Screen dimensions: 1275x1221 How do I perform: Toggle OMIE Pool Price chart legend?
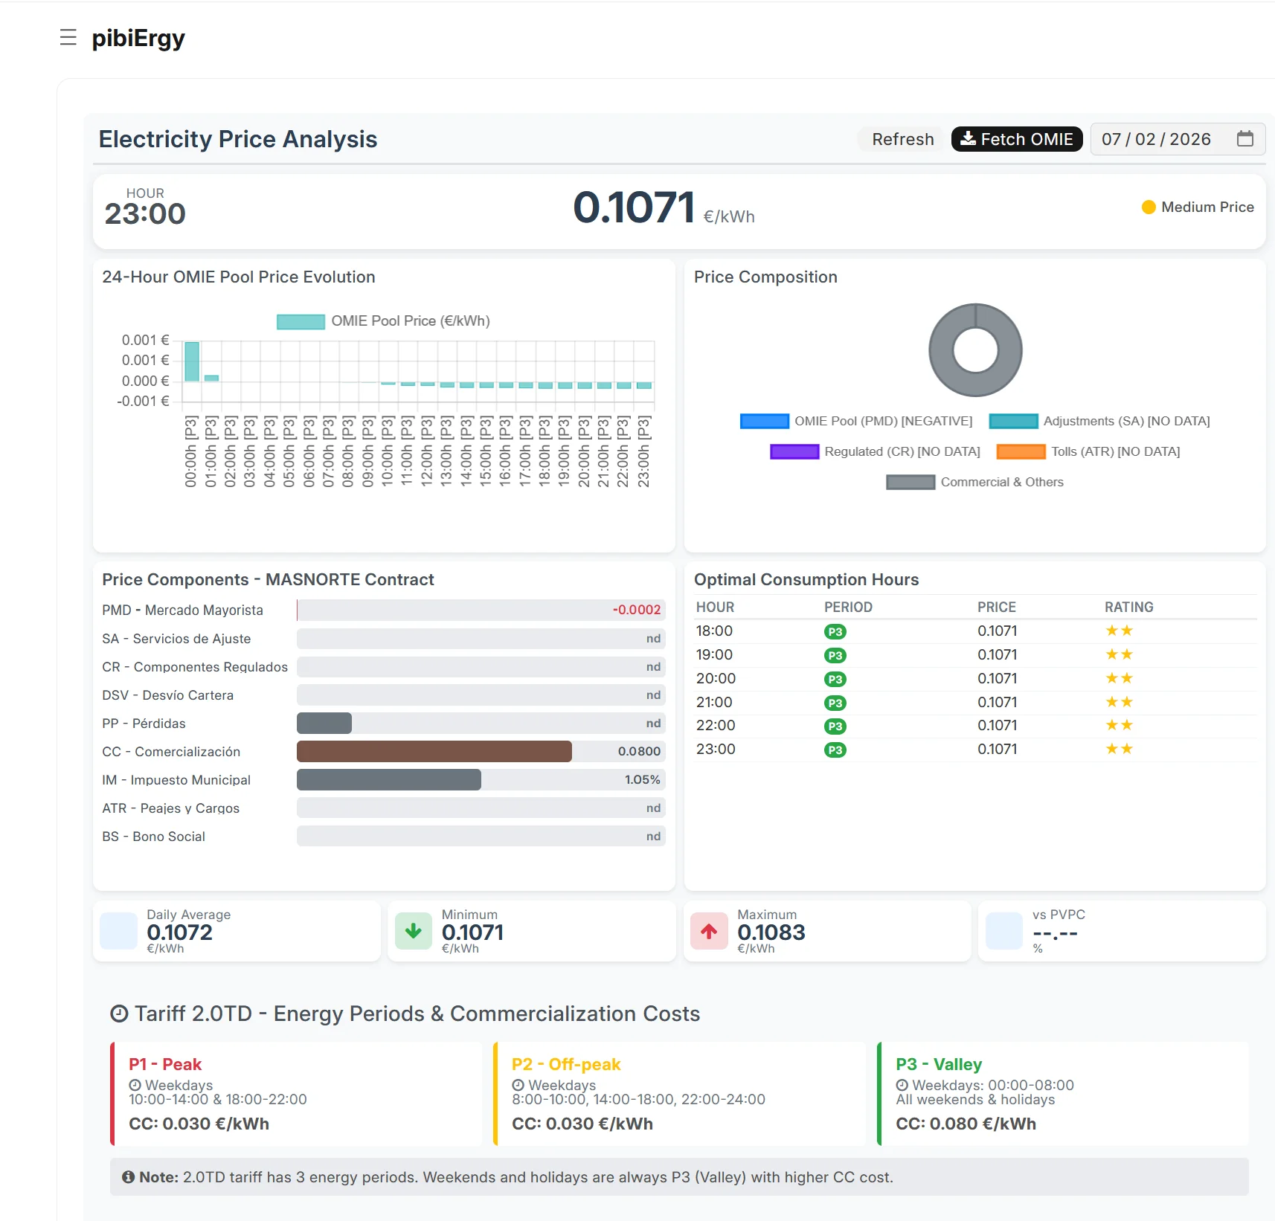pyautogui.click(x=383, y=321)
